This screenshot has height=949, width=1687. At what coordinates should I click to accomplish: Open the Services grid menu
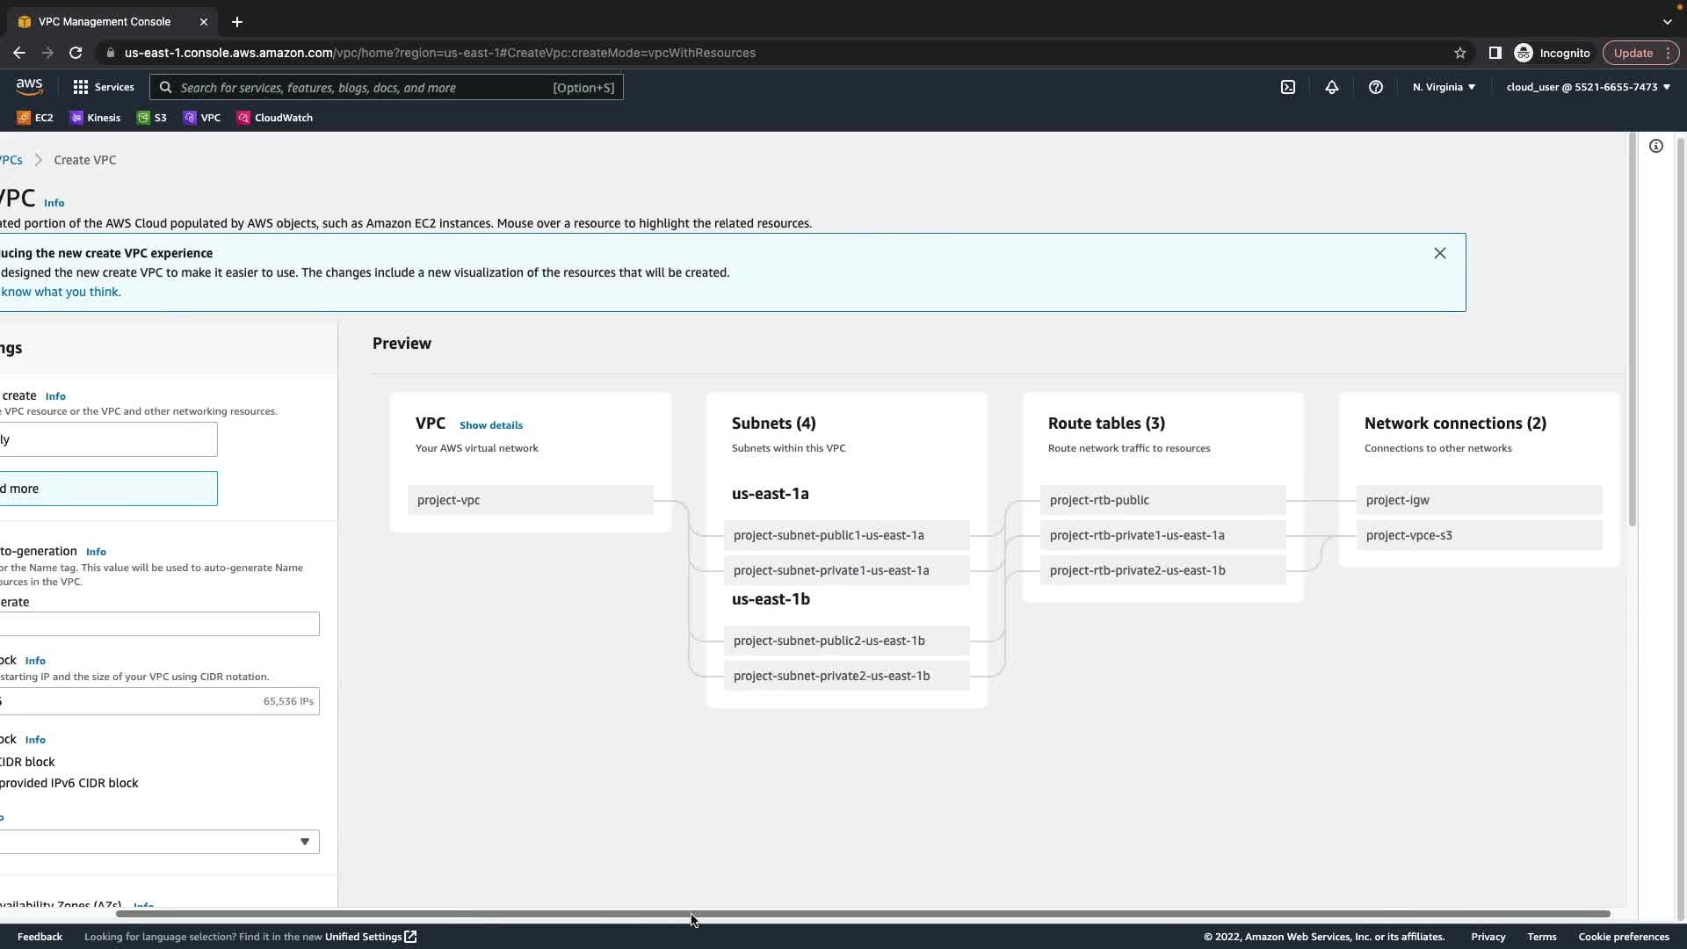click(104, 87)
